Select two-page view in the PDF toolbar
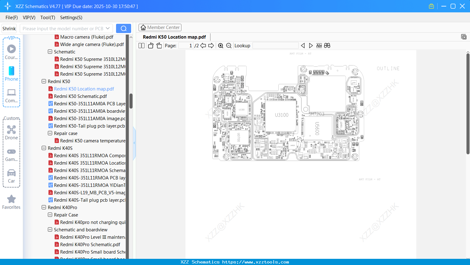The height and width of the screenshot is (265, 470). (x=141, y=45)
